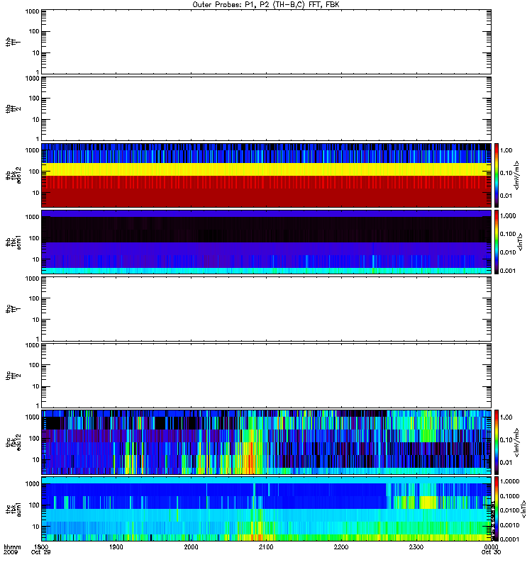The image size is (532, 567).
Task: Click the '1.0000' value on thc scm1 color scale
Action: [509, 481]
